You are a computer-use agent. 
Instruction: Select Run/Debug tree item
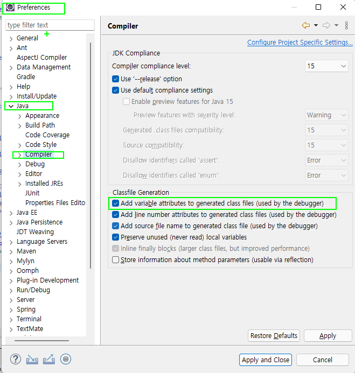[33, 290]
